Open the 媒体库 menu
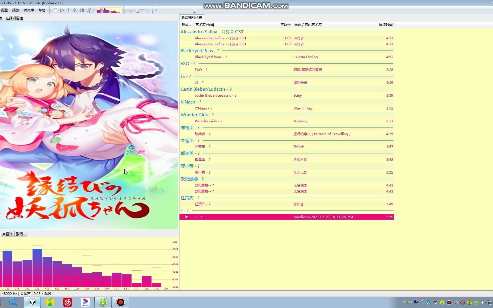 pos(29,10)
